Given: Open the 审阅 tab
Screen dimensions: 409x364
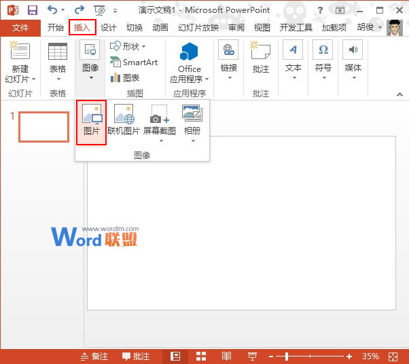Looking at the screenshot, I should point(236,27).
